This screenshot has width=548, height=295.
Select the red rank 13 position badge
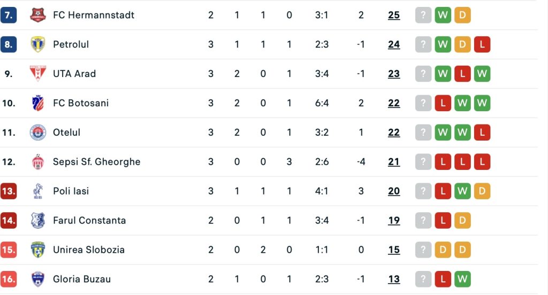point(9,191)
